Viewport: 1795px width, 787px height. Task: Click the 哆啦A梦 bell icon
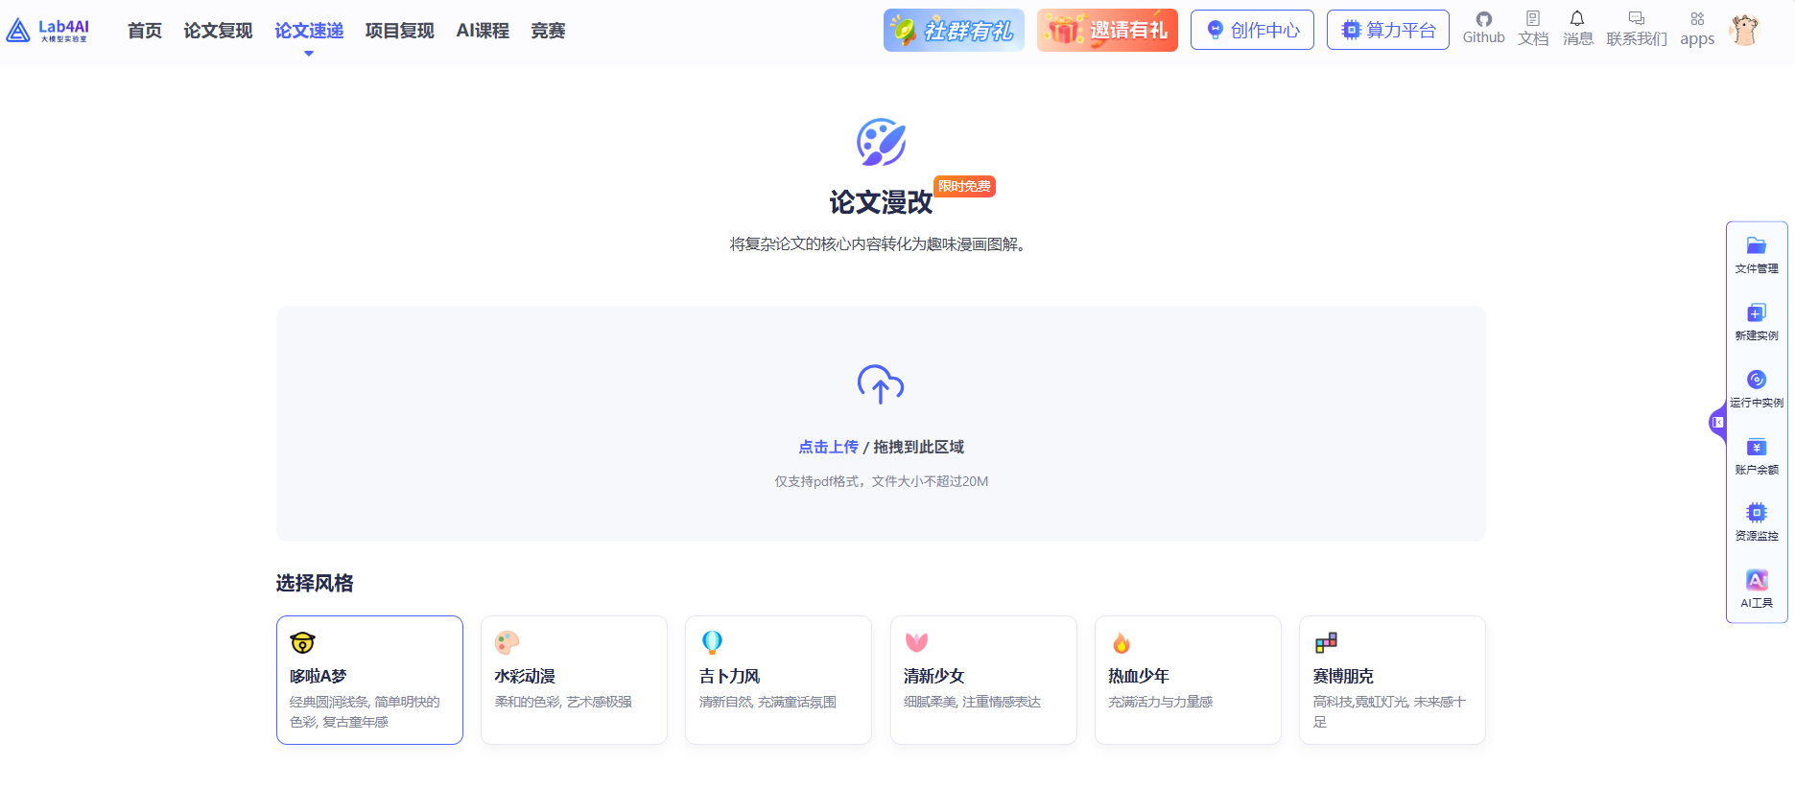coord(302,642)
